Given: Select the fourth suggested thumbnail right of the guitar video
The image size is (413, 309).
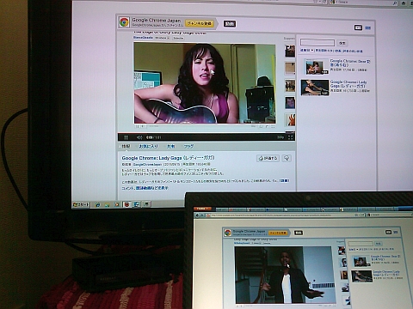Looking at the screenshot, I should coord(290,103).
